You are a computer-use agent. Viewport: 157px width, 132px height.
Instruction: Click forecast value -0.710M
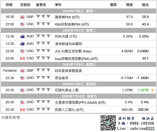pyautogui.click(x=126, y=78)
